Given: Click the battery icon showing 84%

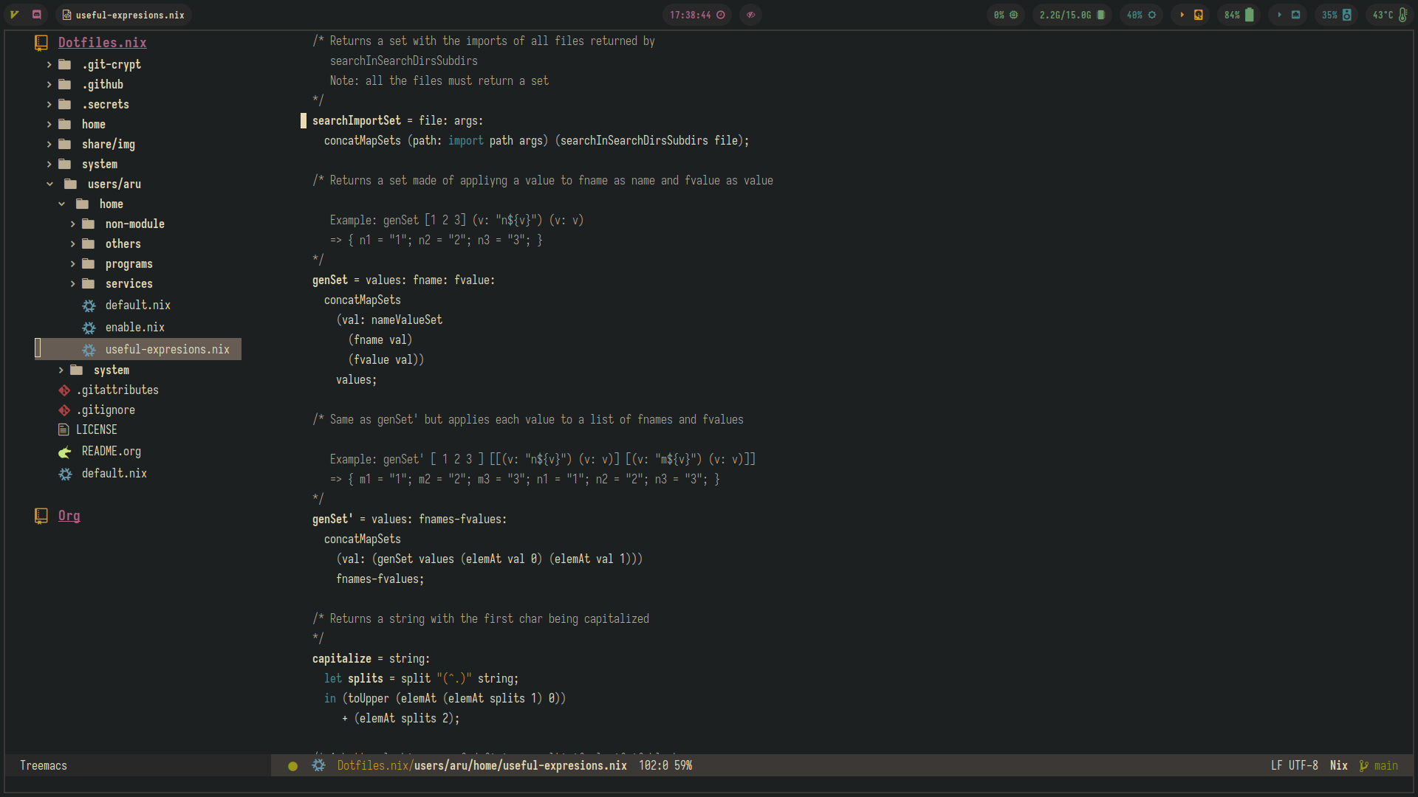Looking at the screenshot, I should [x=1250, y=15].
